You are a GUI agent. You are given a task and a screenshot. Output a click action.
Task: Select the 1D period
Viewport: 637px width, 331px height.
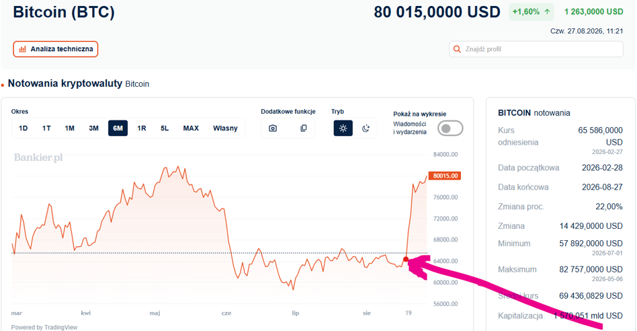[23, 128]
